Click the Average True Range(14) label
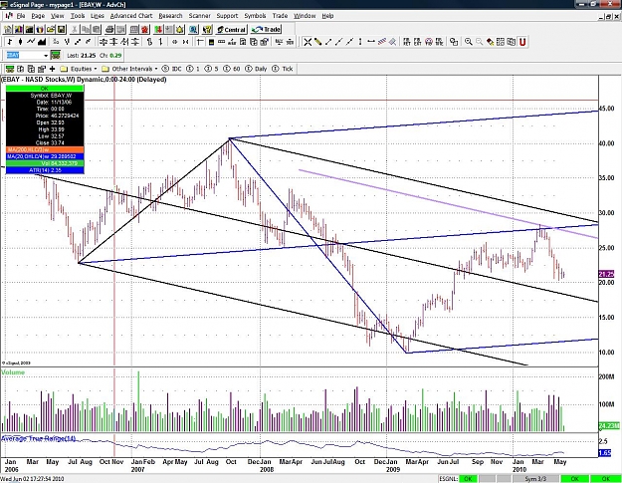 39,438
